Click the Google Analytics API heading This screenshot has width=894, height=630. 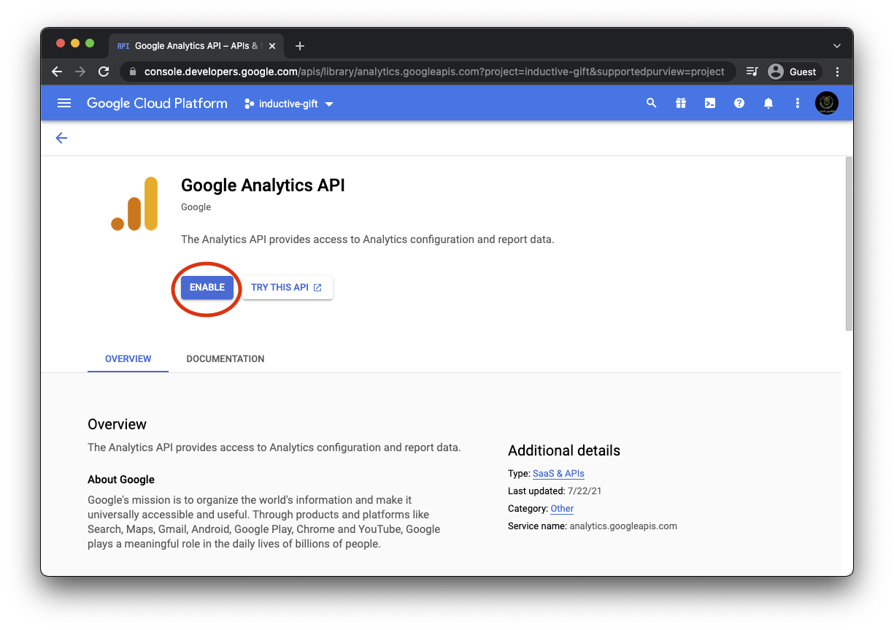[263, 185]
